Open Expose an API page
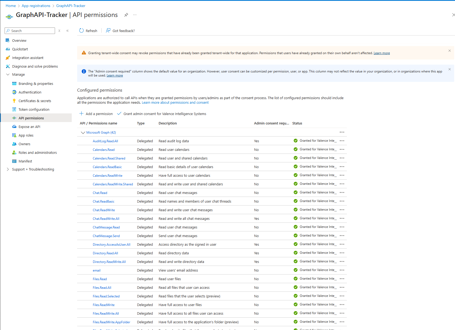This screenshot has width=455, height=330. pyautogui.click(x=29, y=127)
